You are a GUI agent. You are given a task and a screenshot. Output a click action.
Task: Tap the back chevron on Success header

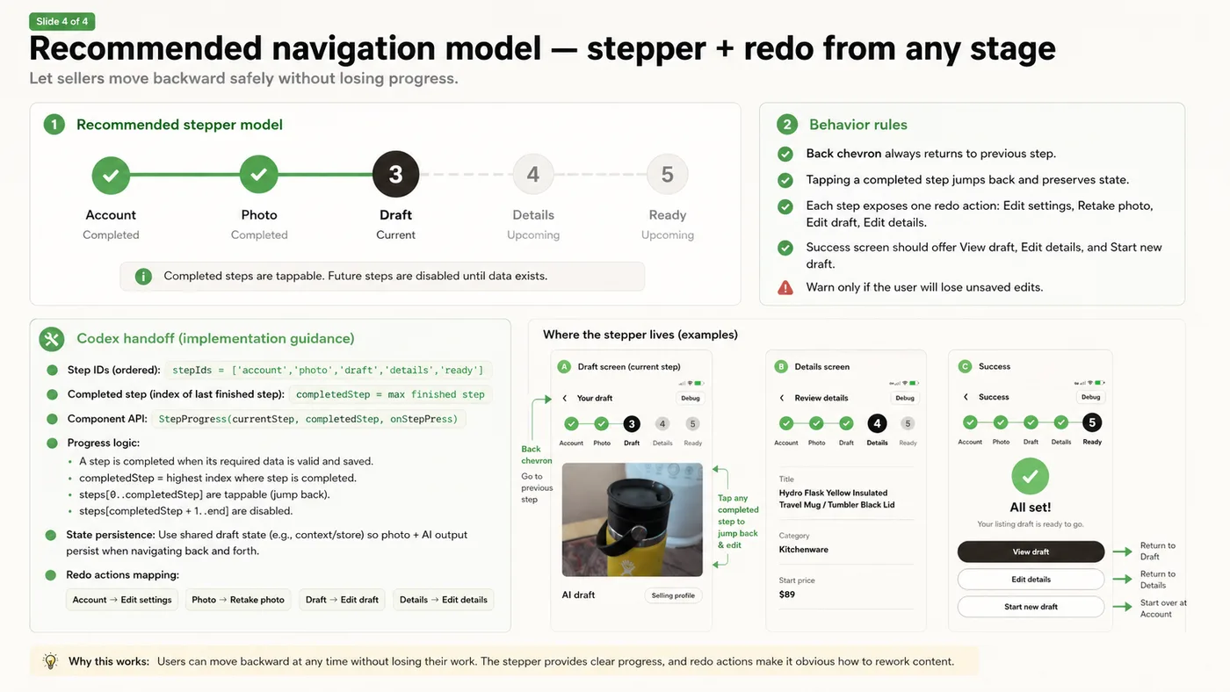pyautogui.click(x=966, y=397)
